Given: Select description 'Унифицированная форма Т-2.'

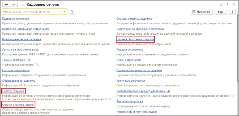Looking at the screenshot, I should 20,65.
